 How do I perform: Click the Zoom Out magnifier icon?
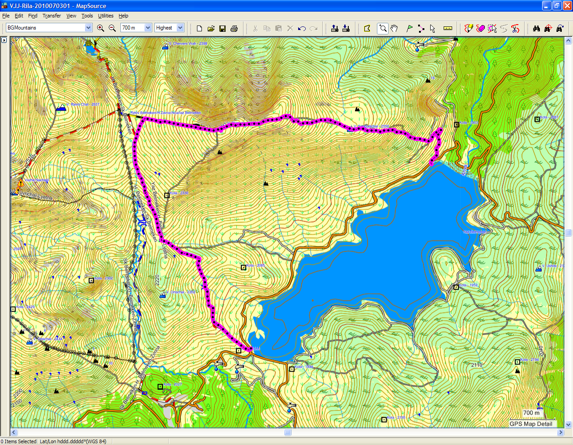coord(112,28)
